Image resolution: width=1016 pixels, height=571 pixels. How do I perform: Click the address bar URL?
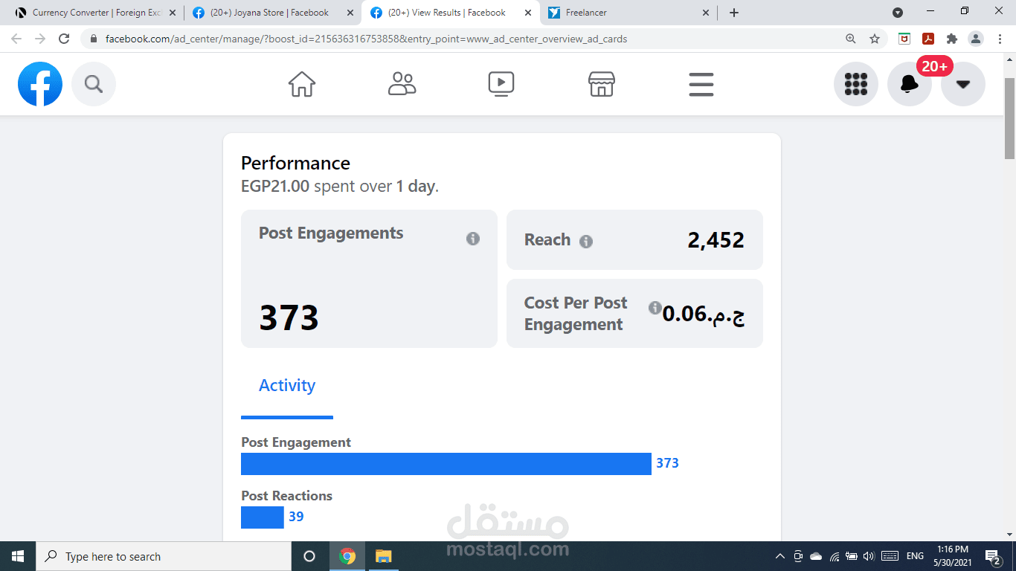pyautogui.click(x=366, y=39)
